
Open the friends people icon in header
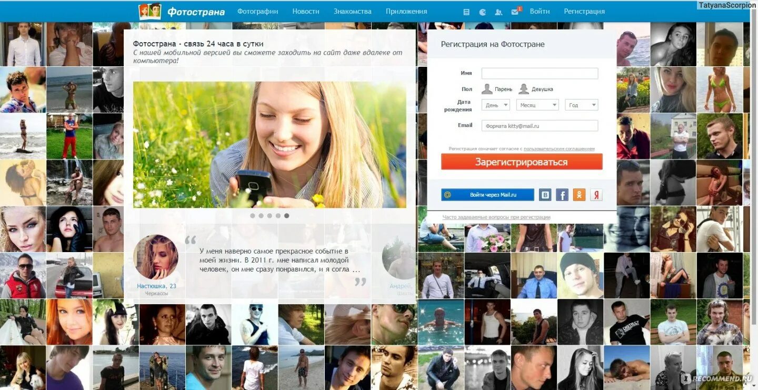(x=498, y=12)
